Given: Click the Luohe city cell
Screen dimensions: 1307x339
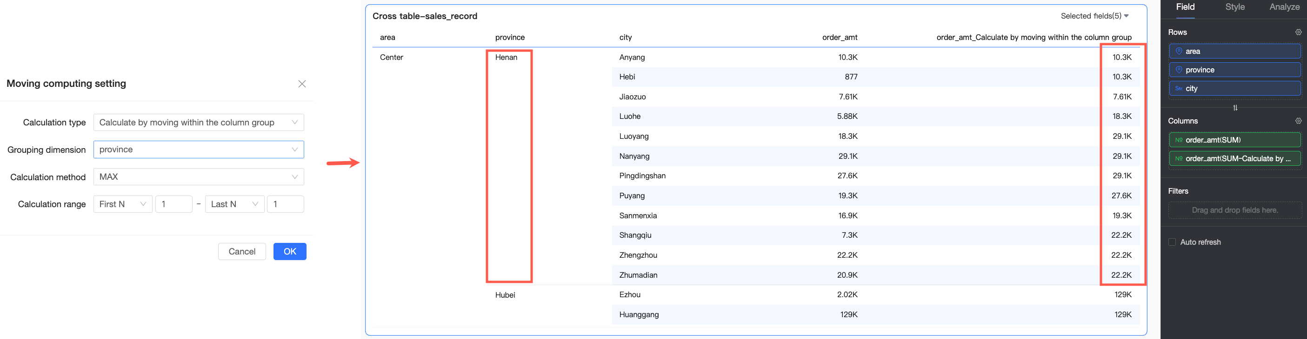Looking at the screenshot, I should 630,117.
